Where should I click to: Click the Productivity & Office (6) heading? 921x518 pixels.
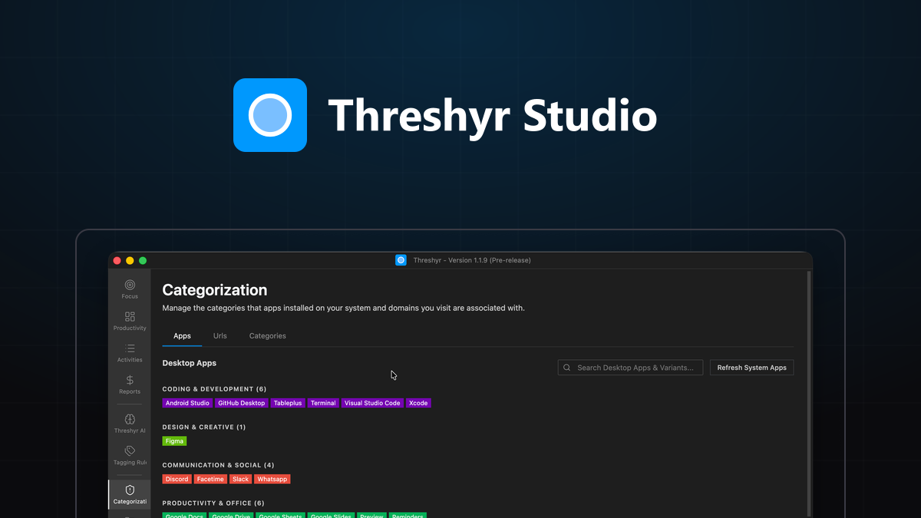pos(213,503)
